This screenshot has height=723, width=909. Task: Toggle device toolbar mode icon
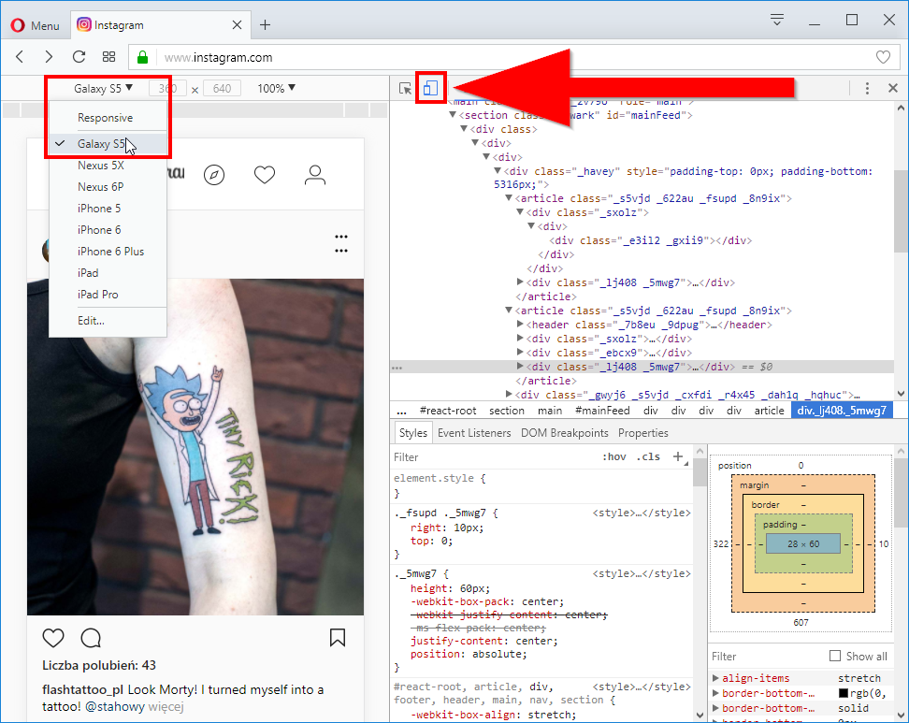coord(430,88)
